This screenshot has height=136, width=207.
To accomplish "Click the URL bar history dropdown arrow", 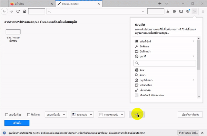I will pyautogui.click(x=143, y=11).
